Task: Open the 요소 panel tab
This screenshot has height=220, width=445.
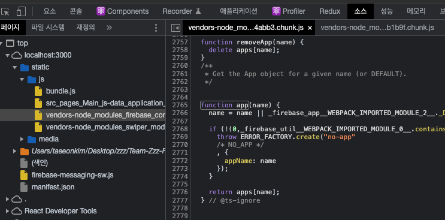Action: (x=49, y=11)
